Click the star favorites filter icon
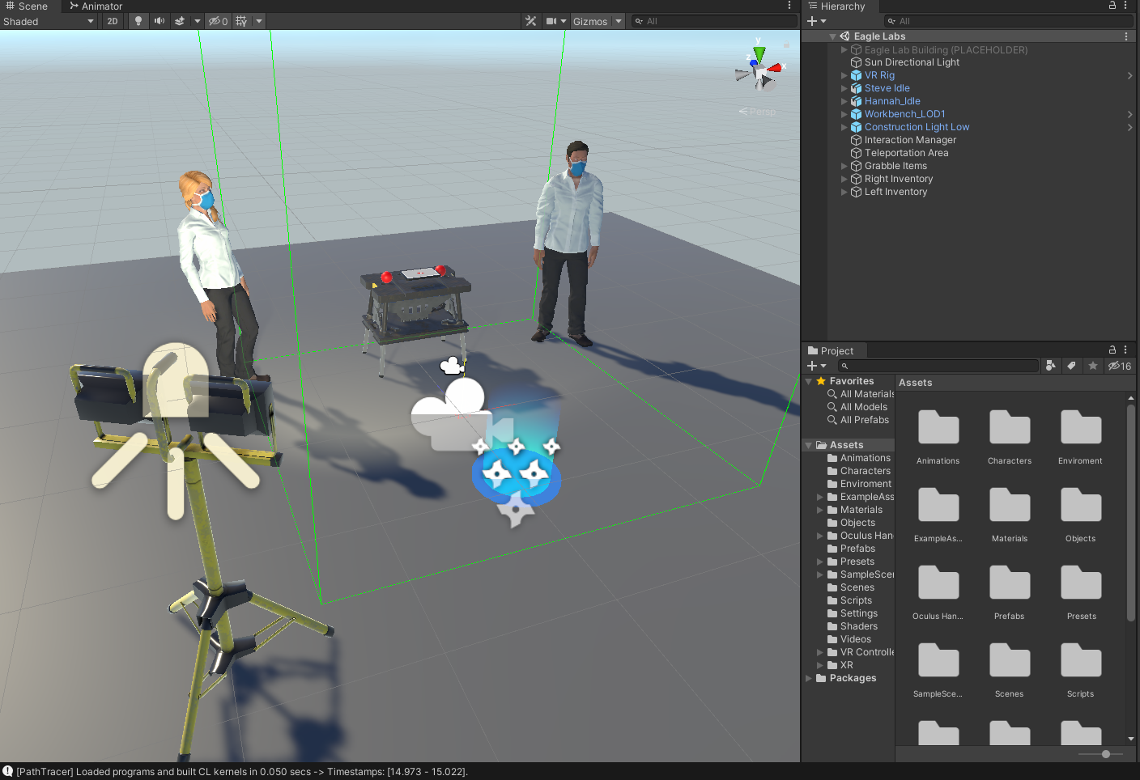The width and height of the screenshot is (1140, 780). pos(1092,366)
